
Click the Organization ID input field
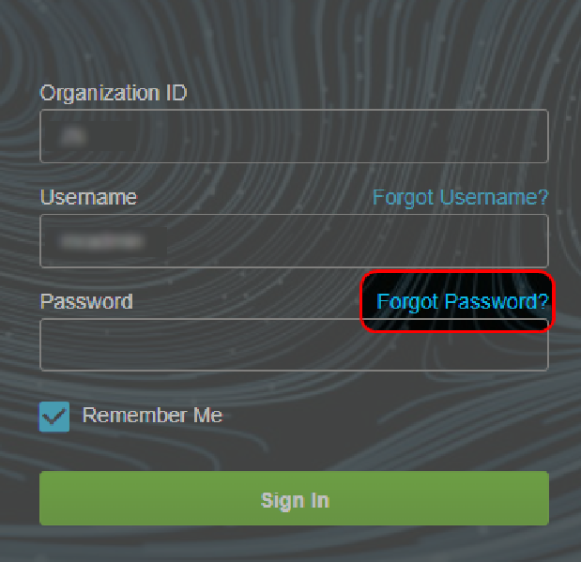coord(294,136)
